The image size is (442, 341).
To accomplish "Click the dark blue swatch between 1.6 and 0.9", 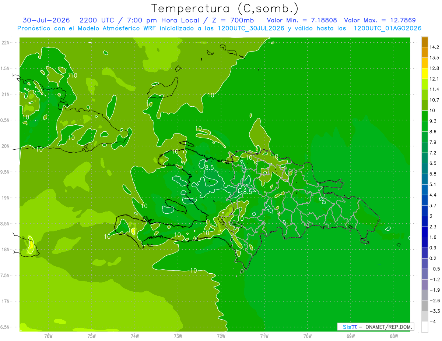I will [425, 242].
